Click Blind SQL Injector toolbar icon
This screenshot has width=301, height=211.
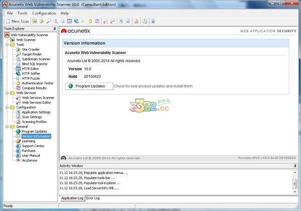coord(63,21)
